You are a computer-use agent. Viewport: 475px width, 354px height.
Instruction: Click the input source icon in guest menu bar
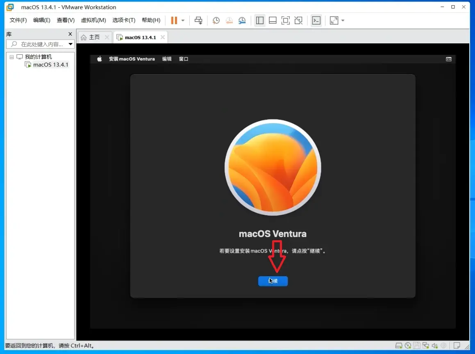coord(449,59)
